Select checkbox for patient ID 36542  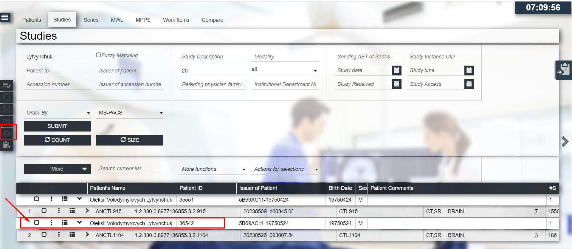[x=37, y=222]
